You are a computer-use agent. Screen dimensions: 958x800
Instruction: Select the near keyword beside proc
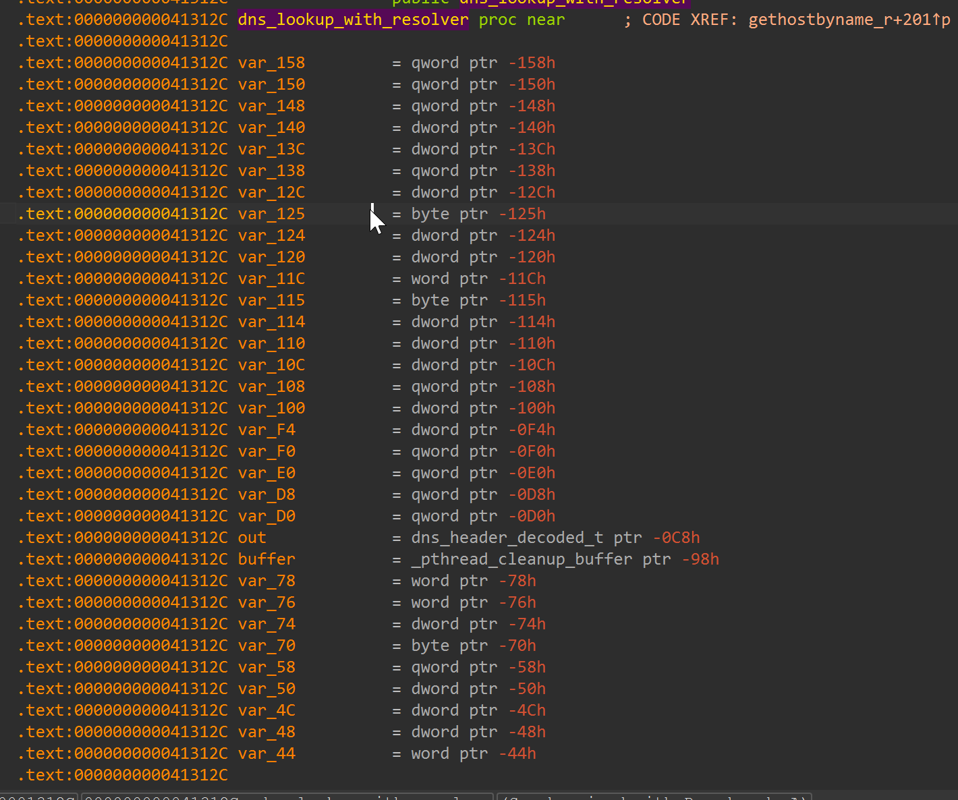tap(545, 20)
